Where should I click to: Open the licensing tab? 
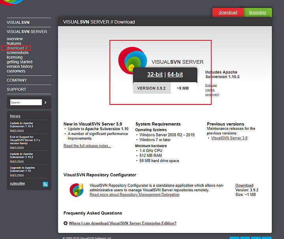point(257,12)
